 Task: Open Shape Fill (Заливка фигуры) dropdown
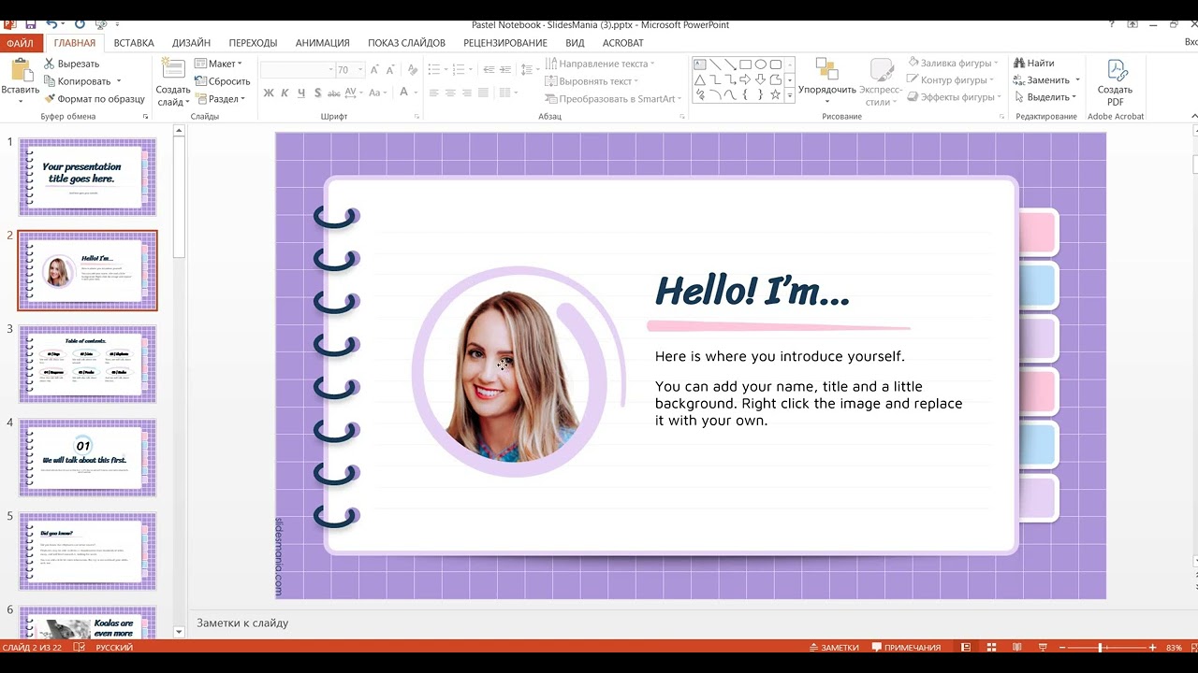[953, 64]
